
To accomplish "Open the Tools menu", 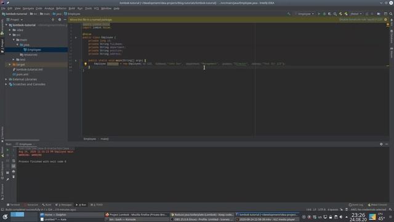I will (88, 8).
